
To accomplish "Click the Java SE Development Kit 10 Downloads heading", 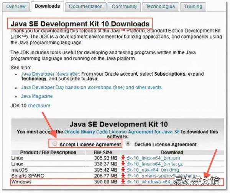I will coord(80,24).
